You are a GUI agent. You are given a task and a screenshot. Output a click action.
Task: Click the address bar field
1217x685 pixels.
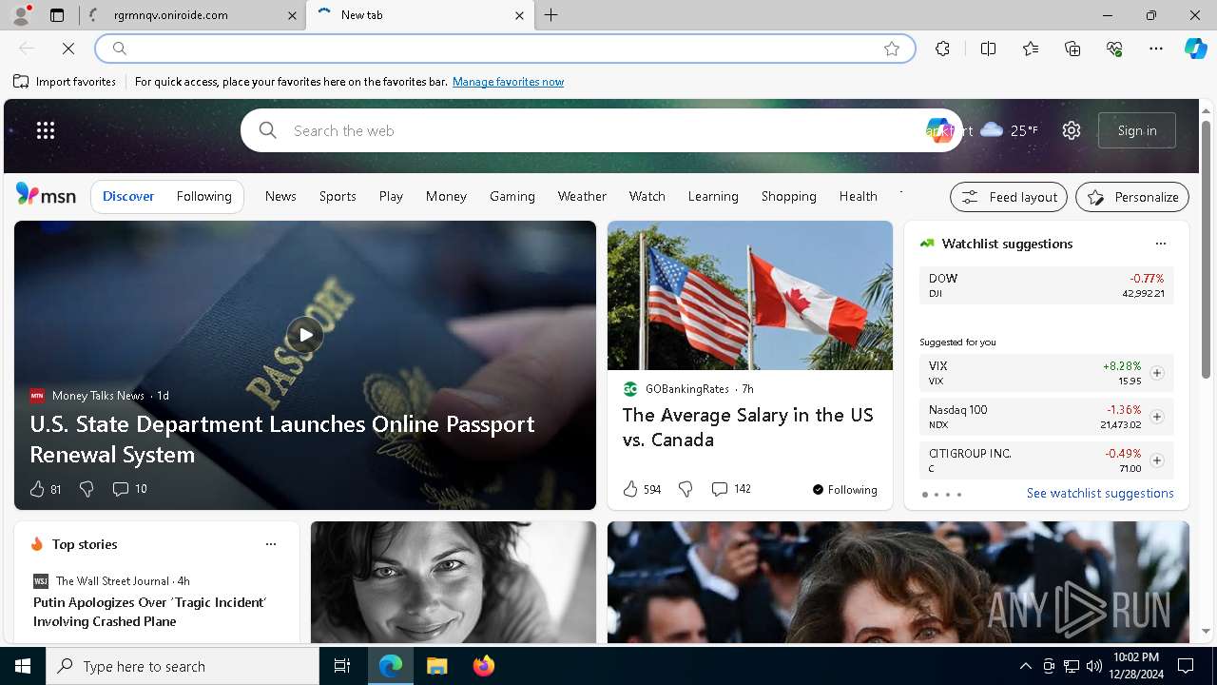[505, 49]
